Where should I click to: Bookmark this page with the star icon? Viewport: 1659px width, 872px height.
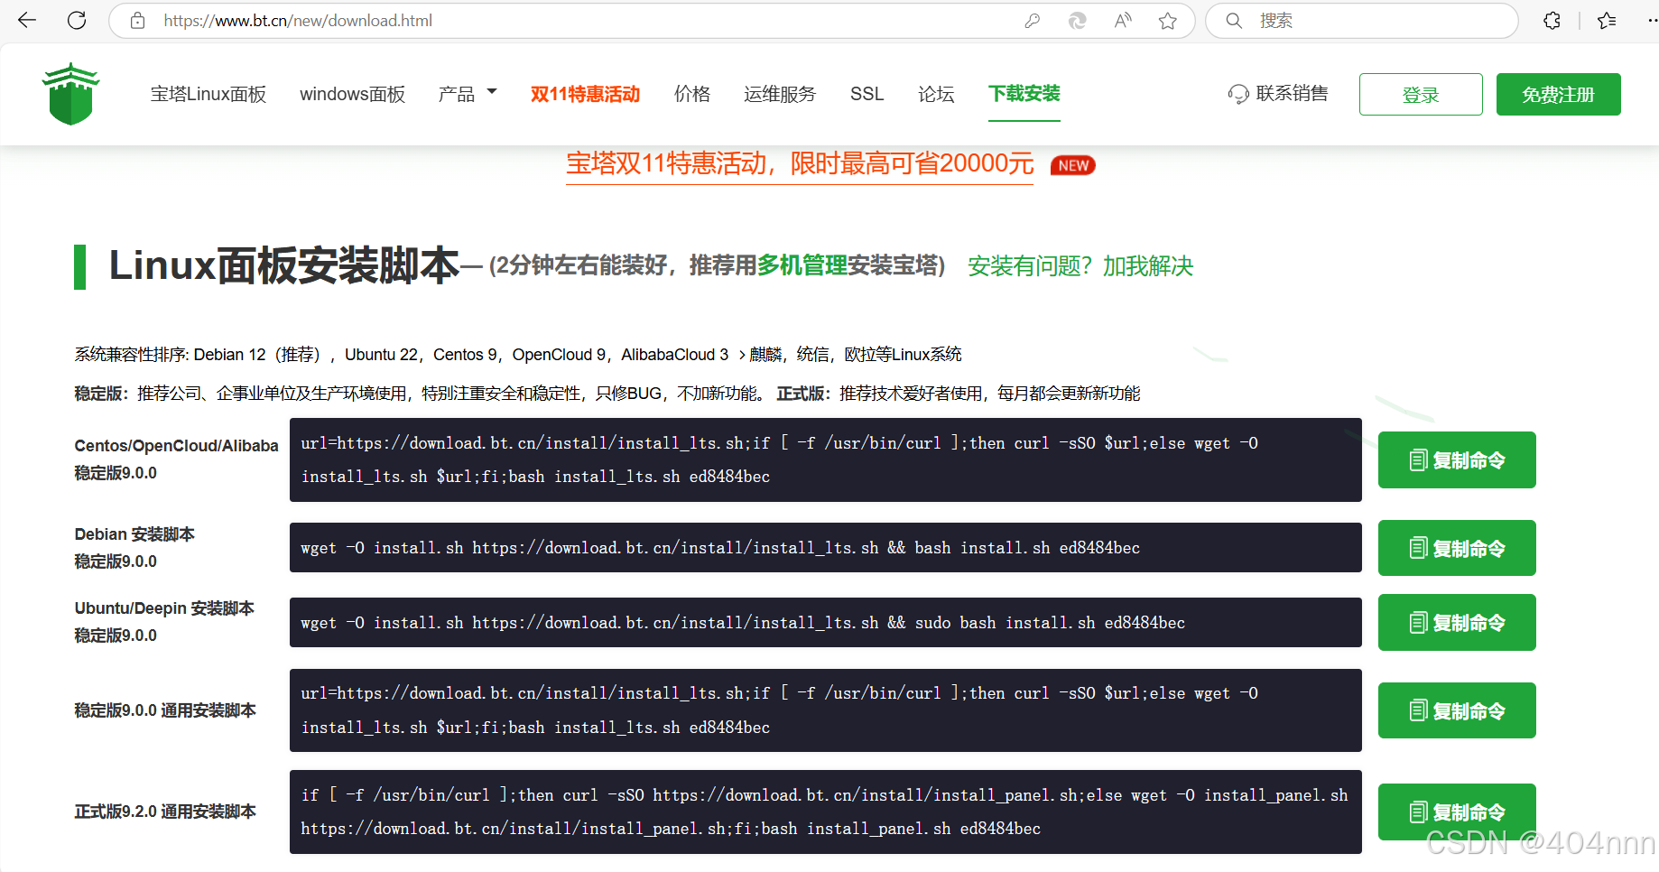(x=1168, y=21)
